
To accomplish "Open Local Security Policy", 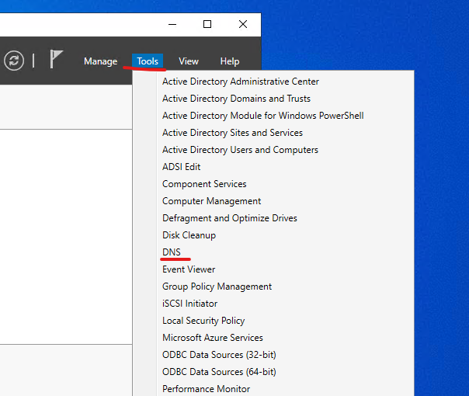I will (203, 321).
